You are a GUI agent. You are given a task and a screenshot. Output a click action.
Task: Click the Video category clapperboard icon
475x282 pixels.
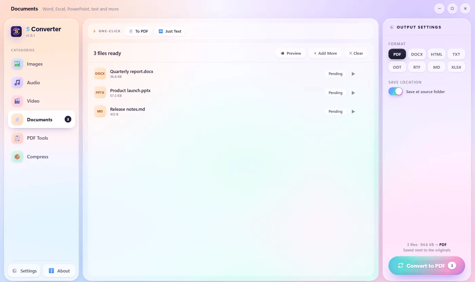coord(17,101)
